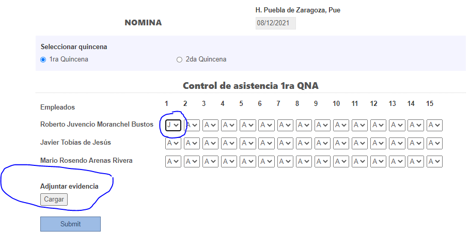Image resolution: width=470 pixels, height=246 pixels.
Task: Open Javier Tobías day 11 attendance dropdown
Action: [359, 143]
